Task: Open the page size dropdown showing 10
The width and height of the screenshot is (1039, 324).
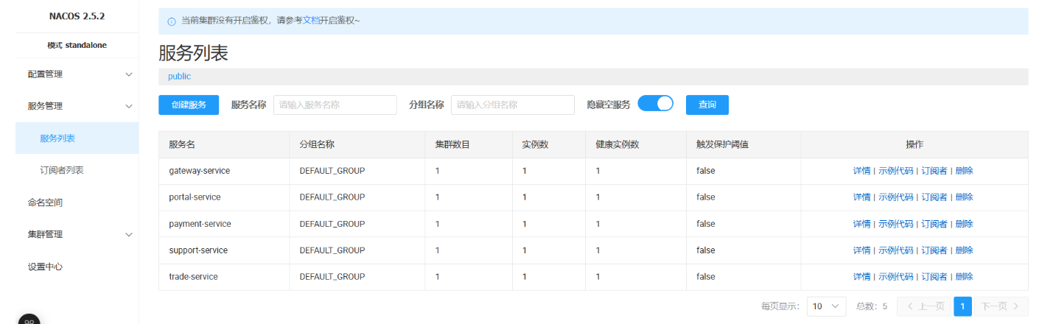Action: coord(826,306)
